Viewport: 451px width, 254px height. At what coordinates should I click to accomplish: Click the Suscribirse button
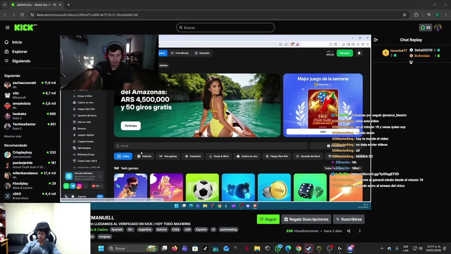(348, 219)
